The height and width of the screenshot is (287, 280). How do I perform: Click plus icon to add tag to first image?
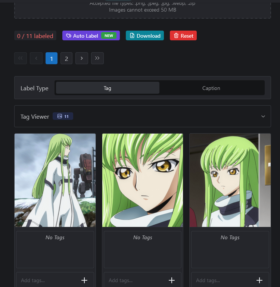(84, 280)
